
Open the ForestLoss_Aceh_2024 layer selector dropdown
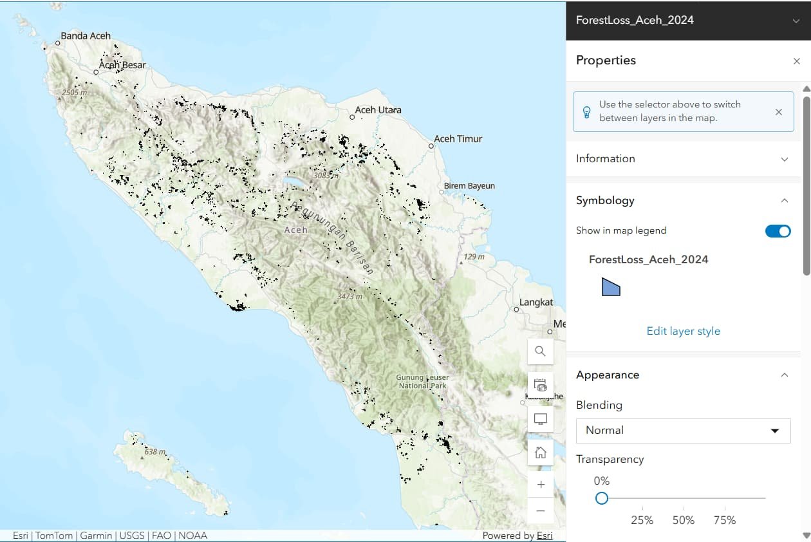[x=796, y=21]
